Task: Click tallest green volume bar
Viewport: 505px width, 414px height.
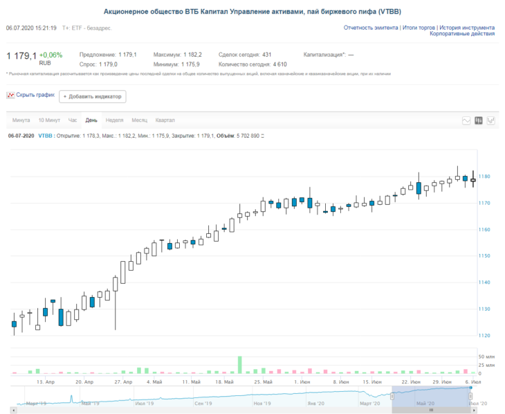Action: click(240, 365)
